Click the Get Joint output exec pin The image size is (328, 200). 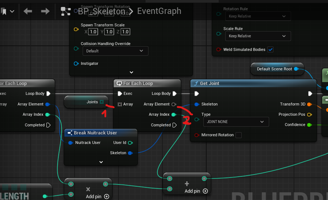pyautogui.click(x=310, y=93)
